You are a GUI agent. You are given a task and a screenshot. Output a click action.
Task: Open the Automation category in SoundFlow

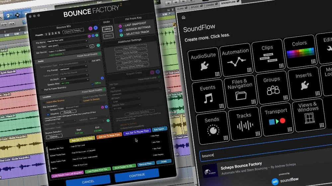tap(236, 60)
